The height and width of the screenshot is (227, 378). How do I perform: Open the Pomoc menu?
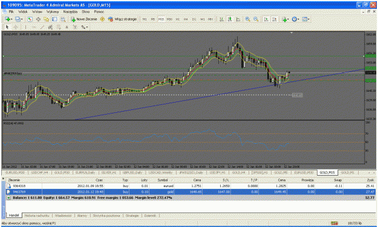pyautogui.click(x=99, y=11)
